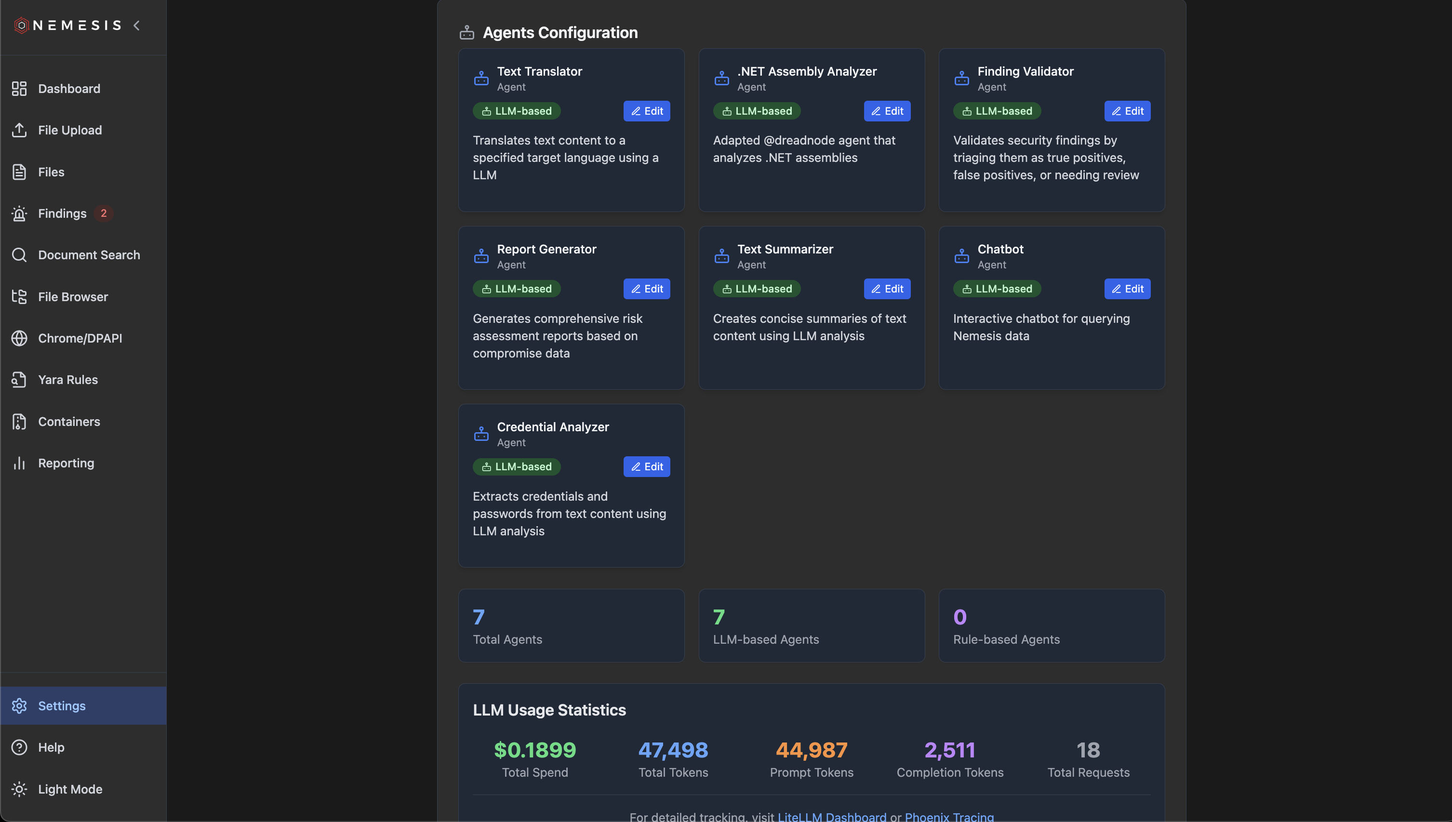
Task: Open File Browser tree icon
Action: (19, 296)
